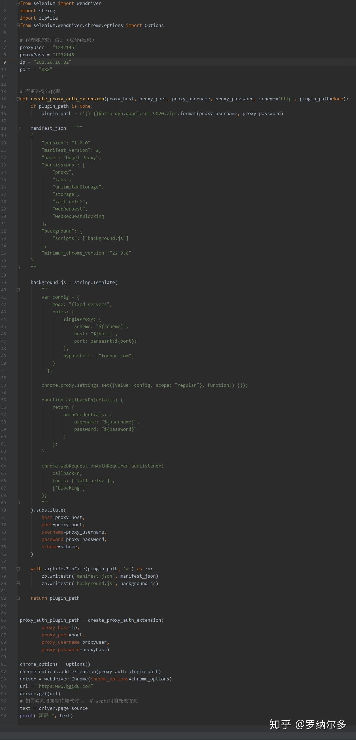Click "webRequestBlocking" permission on line 30
The width and height of the screenshot is (356, 740).
[80, 216]
